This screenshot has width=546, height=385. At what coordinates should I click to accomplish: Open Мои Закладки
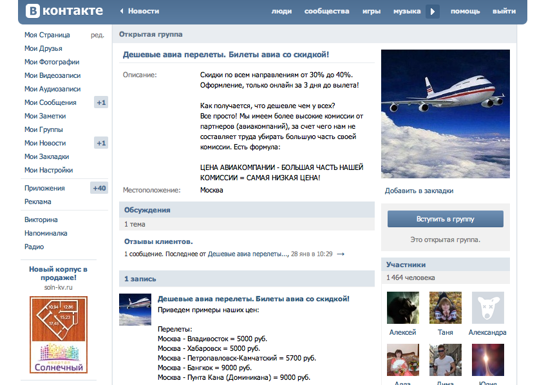(x=46, y=156)
